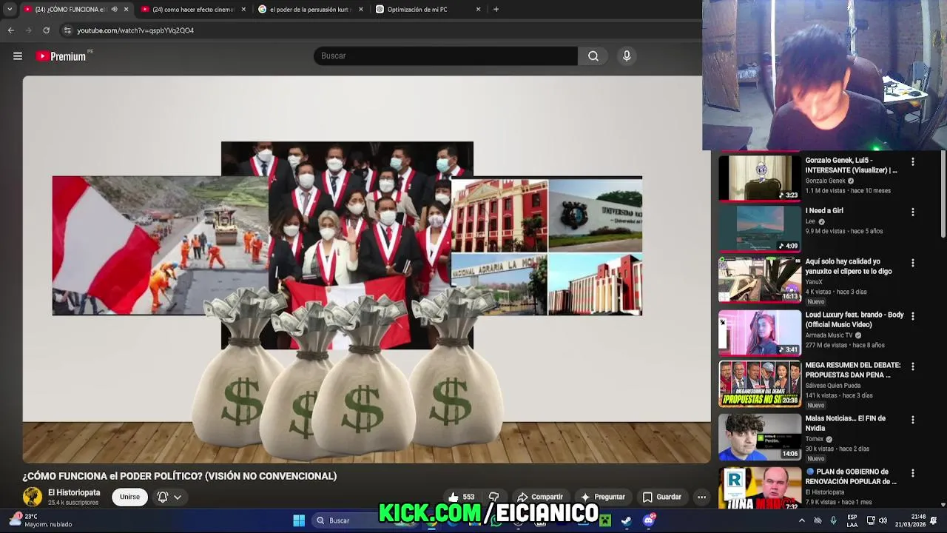Screen dimensions: 947x533
Task: Open volume speaker tray icon
Action: click(x=883, y=520)
